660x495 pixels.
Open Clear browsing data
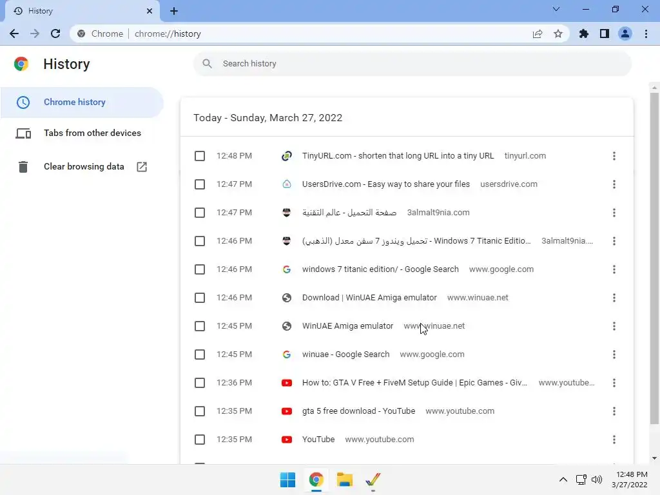pyautogui.click(x=82, y=167)
